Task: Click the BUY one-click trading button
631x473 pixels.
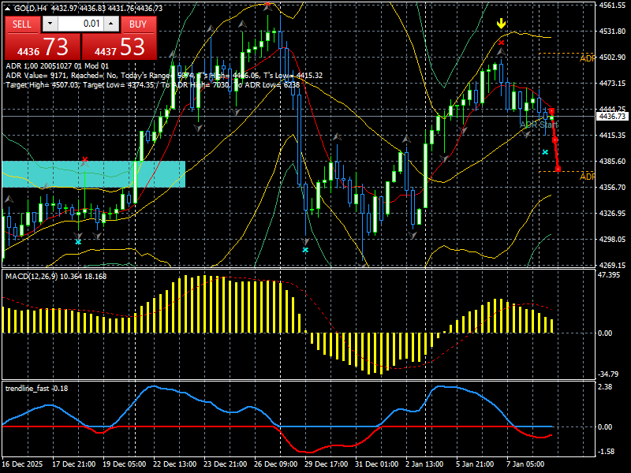Action: click(x=138, y=24)
